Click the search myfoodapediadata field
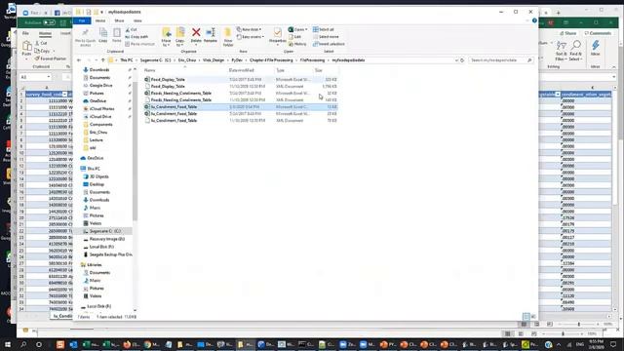 pos(500,60)
